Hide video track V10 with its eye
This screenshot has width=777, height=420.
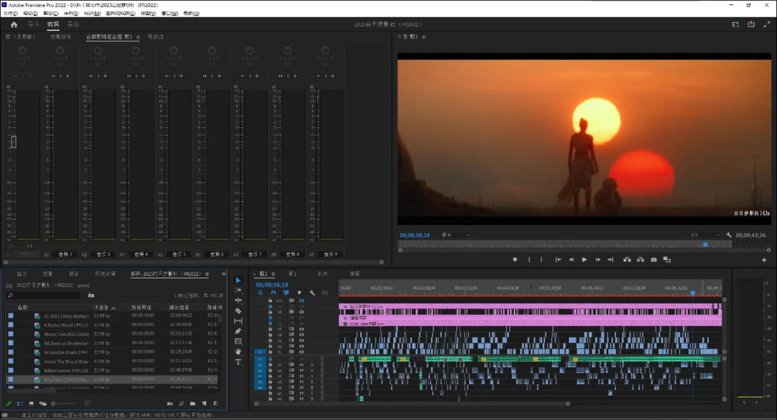point(301,301)
